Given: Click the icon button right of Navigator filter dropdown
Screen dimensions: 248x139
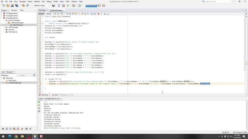Looking at the screenshot, I should (x=34, y=75).
